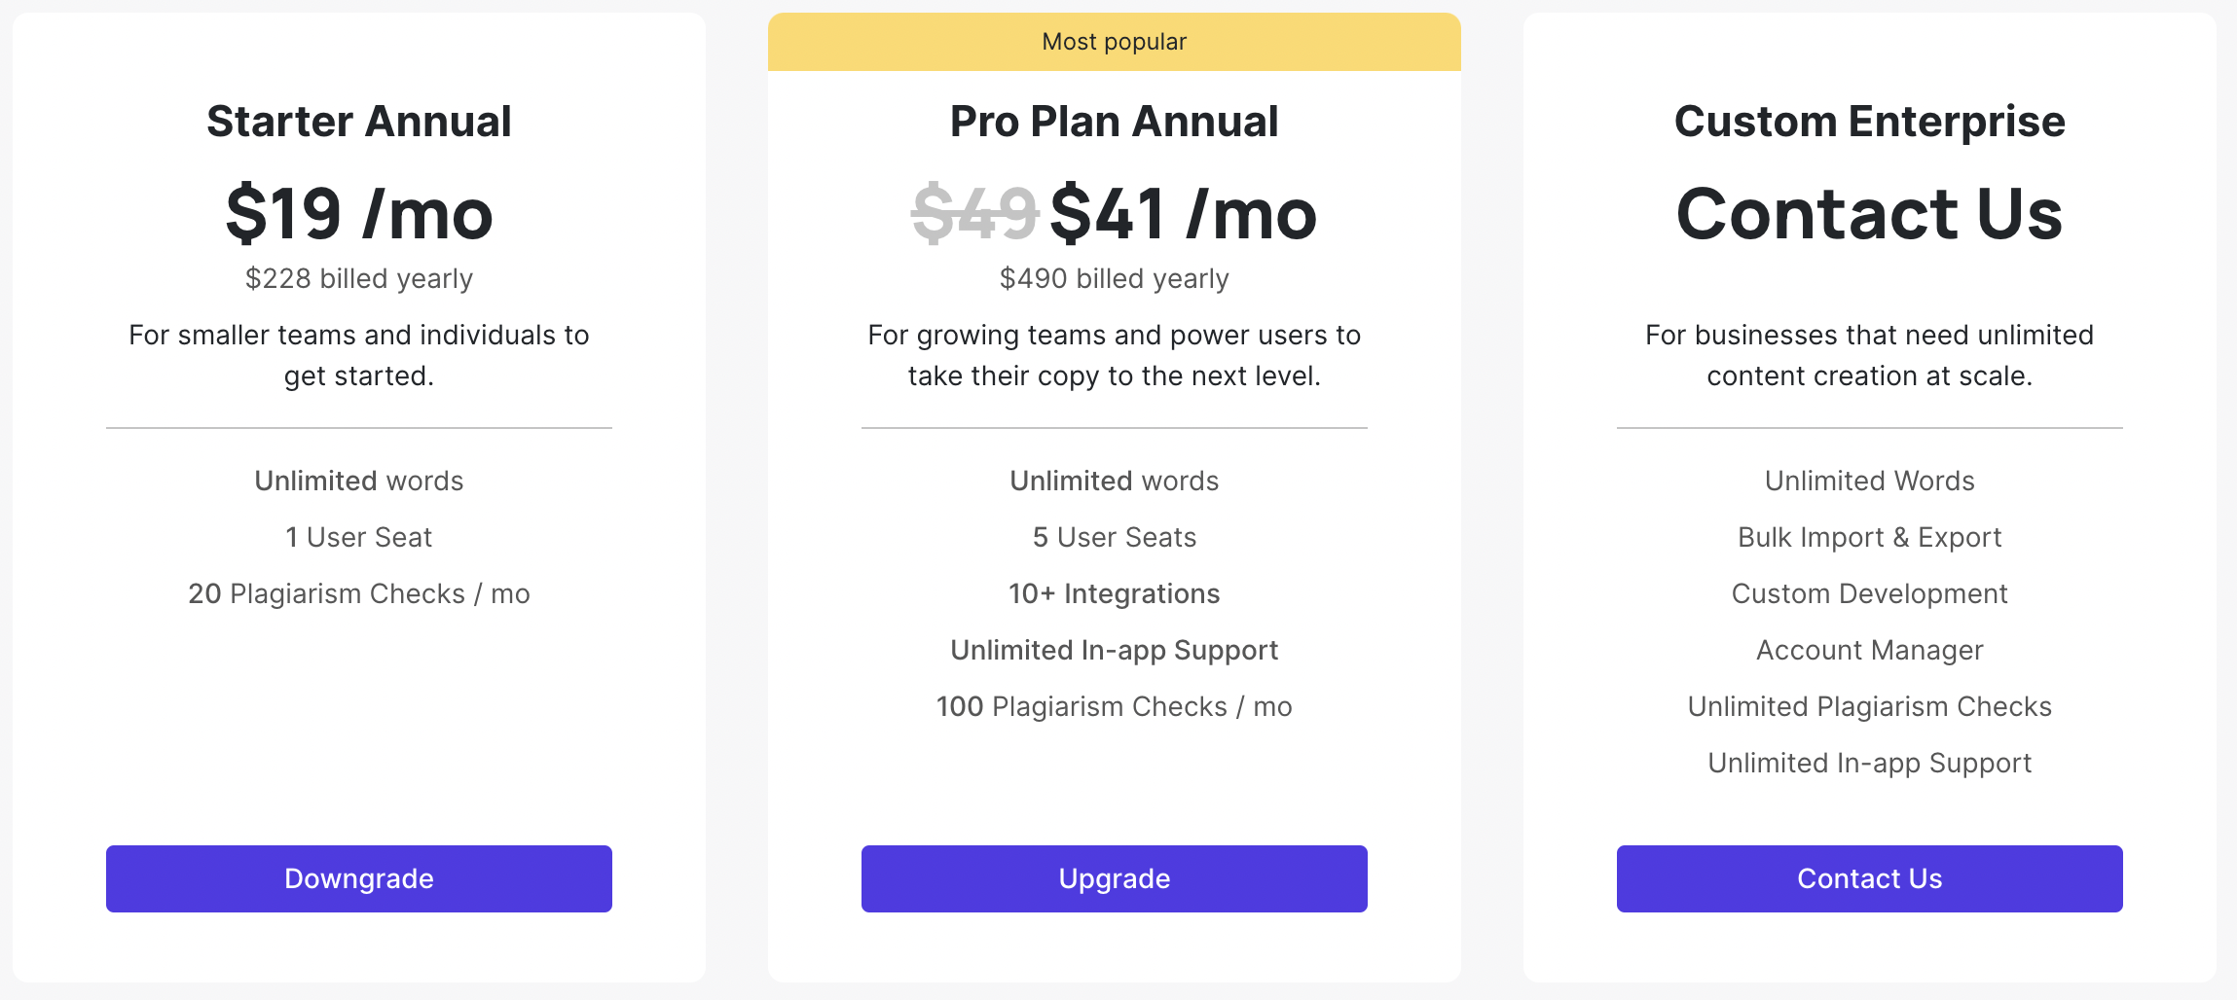
Task: Click the $41 /mo discounted price
Action: (x=1184, y=213)
